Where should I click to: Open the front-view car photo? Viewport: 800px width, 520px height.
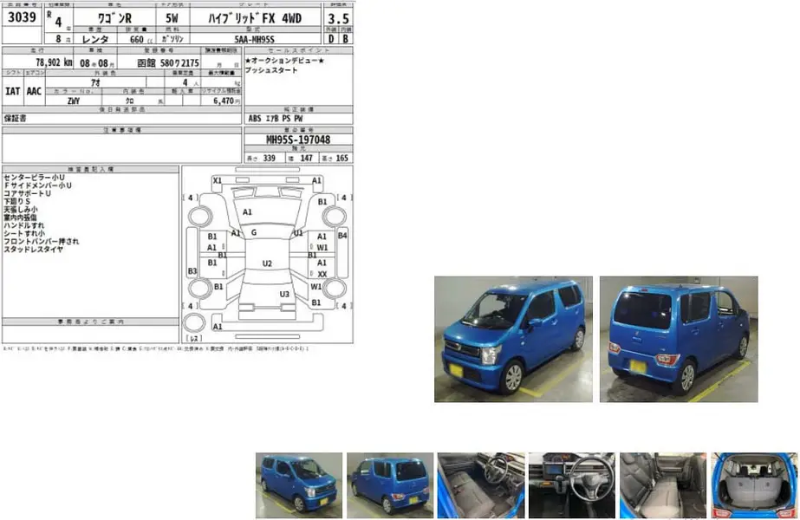[511, 338]
